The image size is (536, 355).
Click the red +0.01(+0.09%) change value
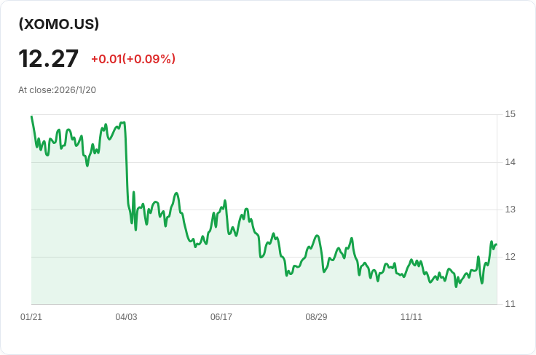coord(133,59)
